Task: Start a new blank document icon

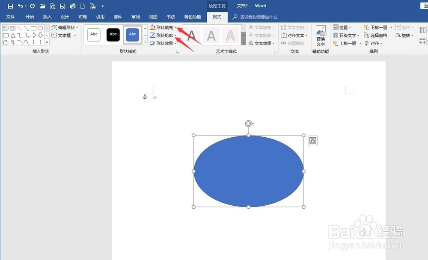Action: coord(82,6)
